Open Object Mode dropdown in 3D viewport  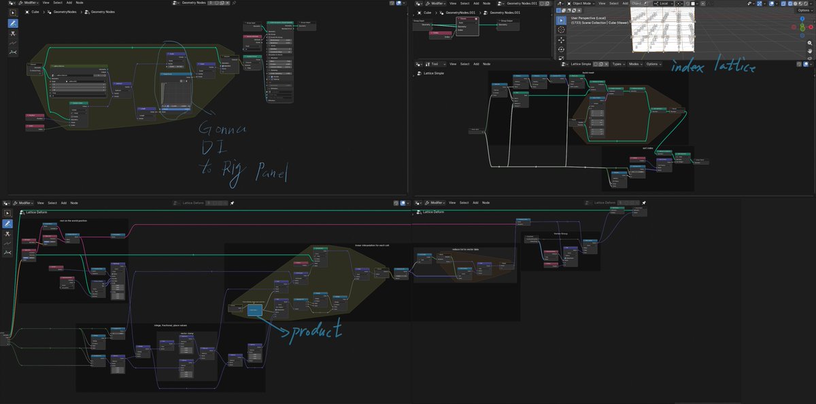(x=581, y=3)
